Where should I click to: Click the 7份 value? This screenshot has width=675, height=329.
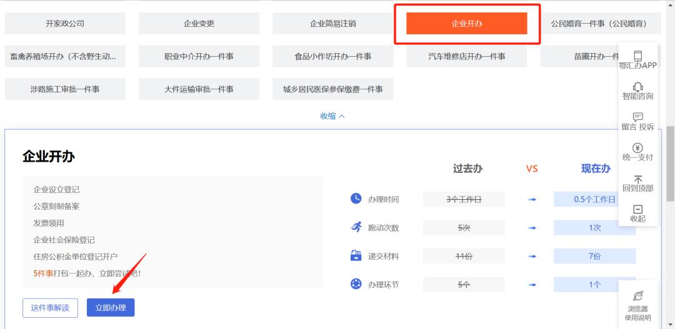(594, 257)
